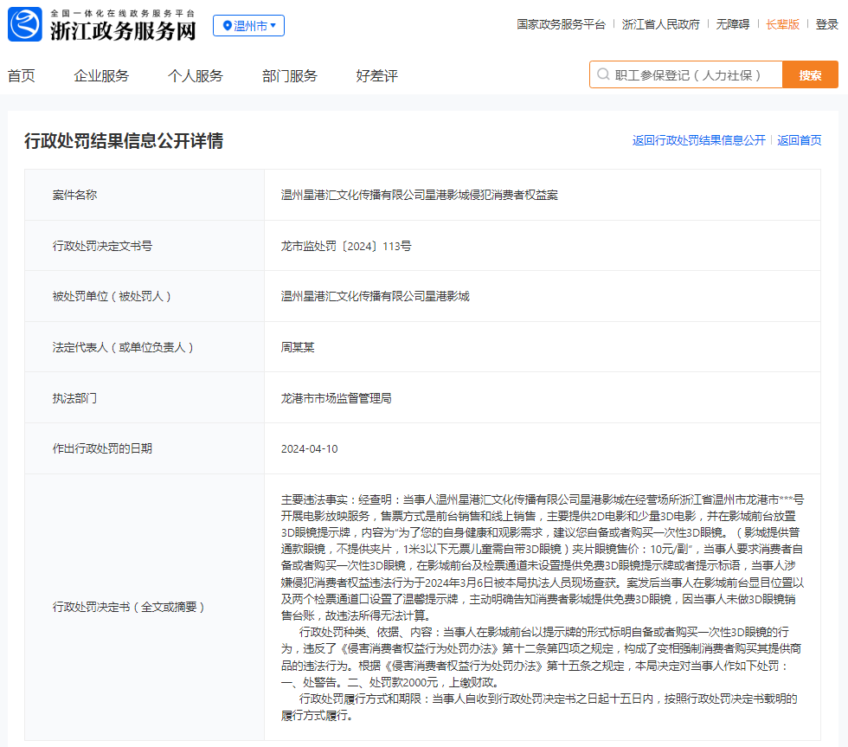The height and width of the screenshot is (747, 848).
Task: Open 个人服务 menu item
Action: pyautogui.click(x=196, y=75)
